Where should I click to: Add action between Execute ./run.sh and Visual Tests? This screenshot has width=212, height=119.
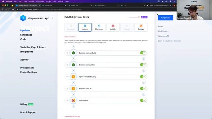pos(73,94)
